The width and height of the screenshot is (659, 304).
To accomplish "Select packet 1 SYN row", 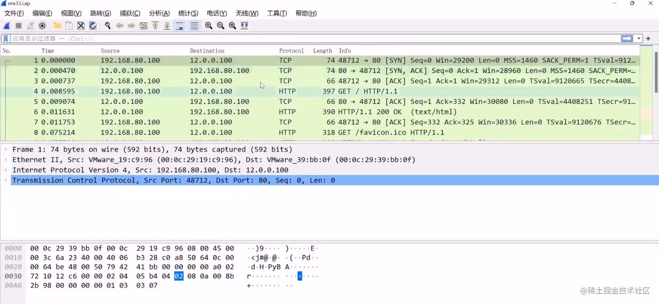I will click(320, 61).
